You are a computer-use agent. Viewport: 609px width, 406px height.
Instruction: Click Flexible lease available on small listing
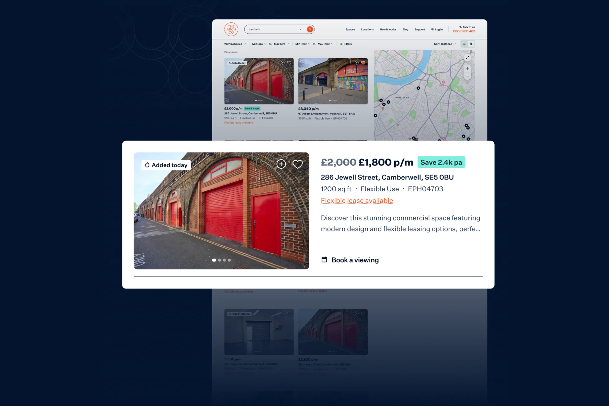point(238,123)
